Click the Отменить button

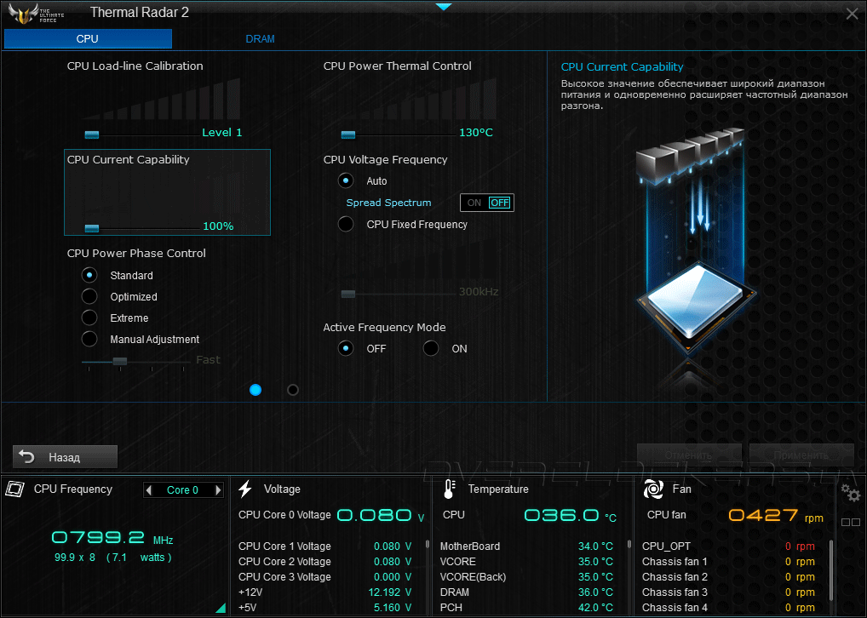(x=689, y=455)
